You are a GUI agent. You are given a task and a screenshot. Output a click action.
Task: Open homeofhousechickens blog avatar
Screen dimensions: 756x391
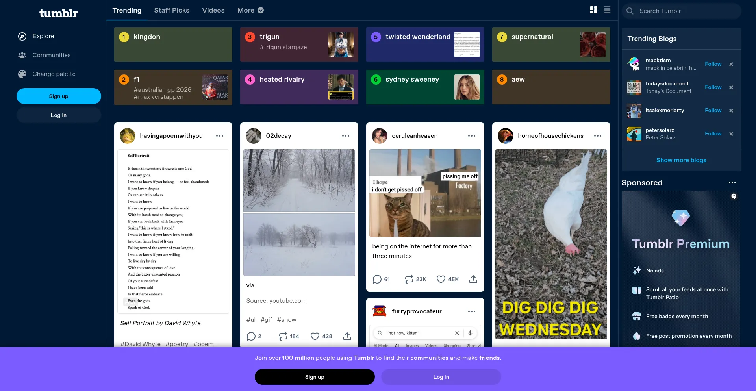click(x=506, y=136)
